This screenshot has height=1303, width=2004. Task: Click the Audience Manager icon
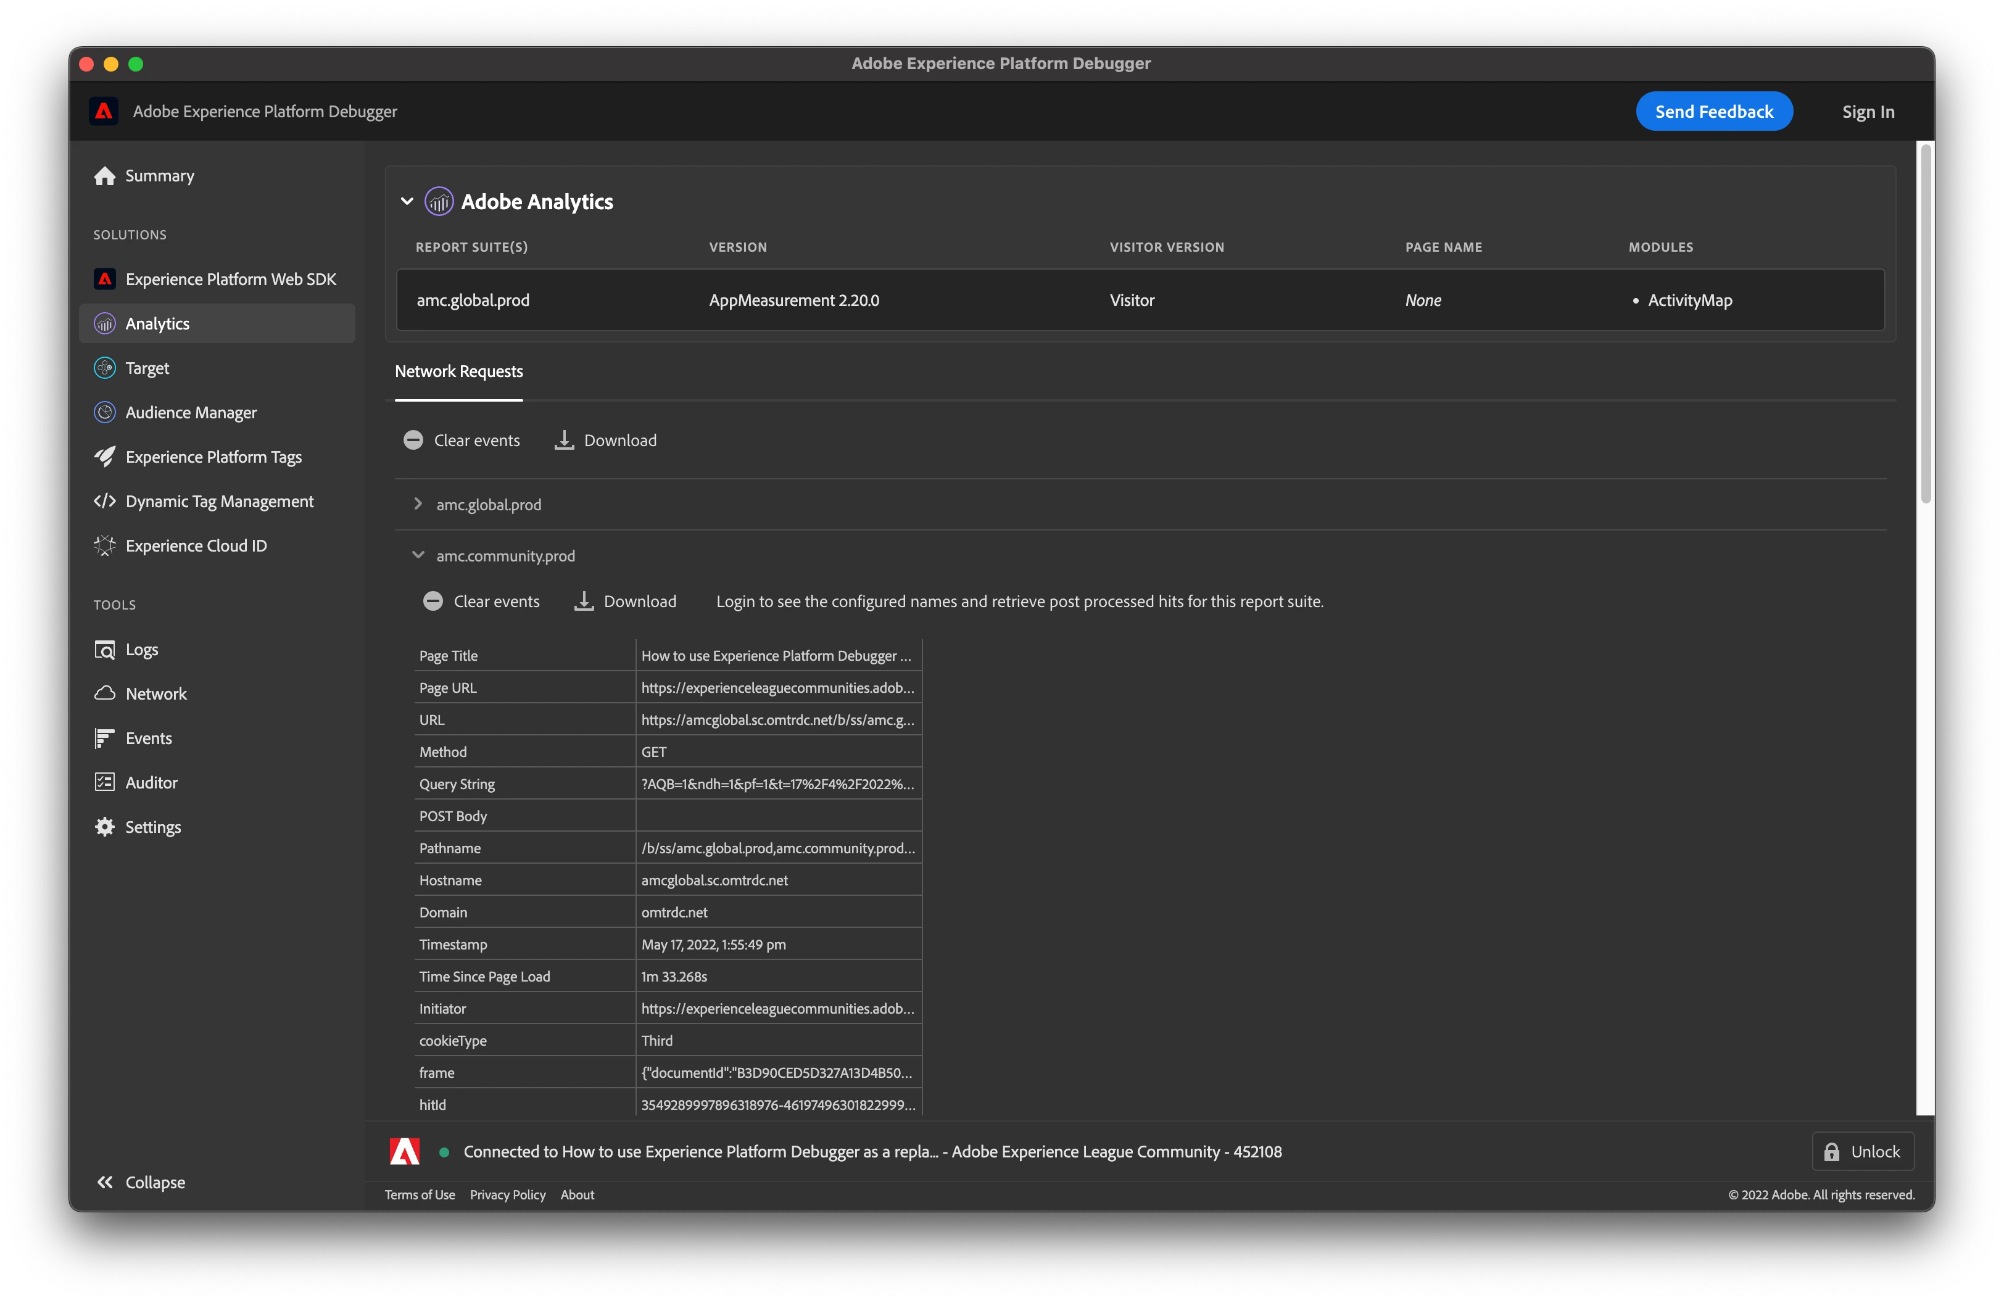tap(104, 413)
